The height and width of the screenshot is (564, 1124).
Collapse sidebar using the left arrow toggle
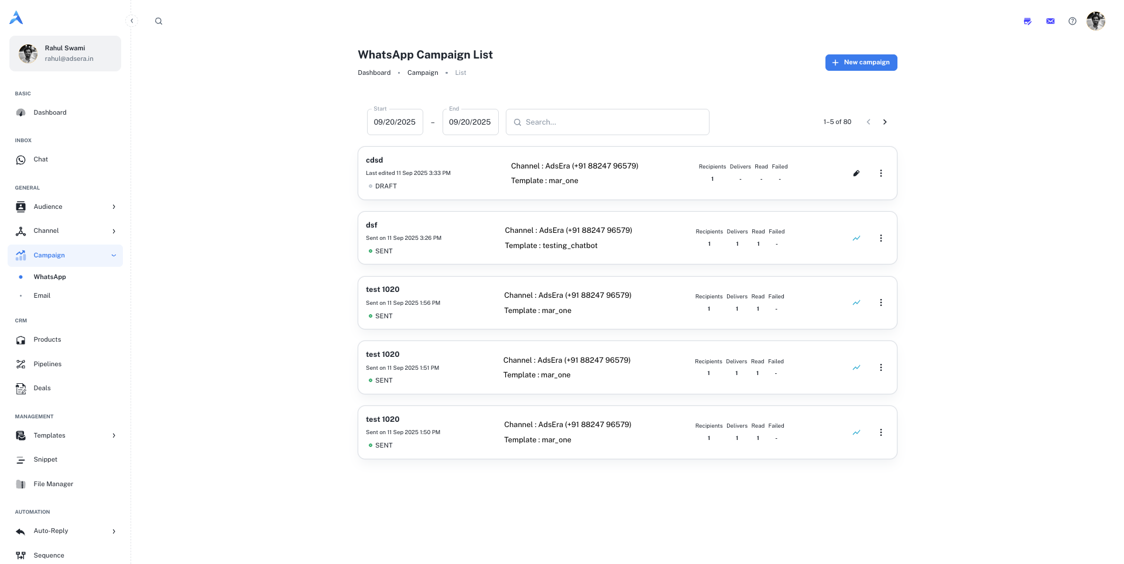[x=132, y=21]
